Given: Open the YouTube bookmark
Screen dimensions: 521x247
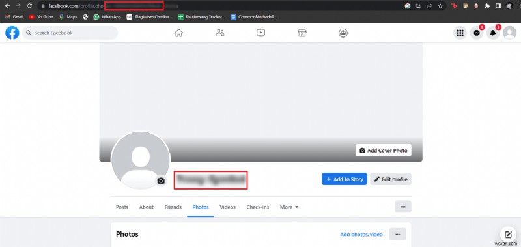Looking at the screenshot, I should [x=41, y=17].
